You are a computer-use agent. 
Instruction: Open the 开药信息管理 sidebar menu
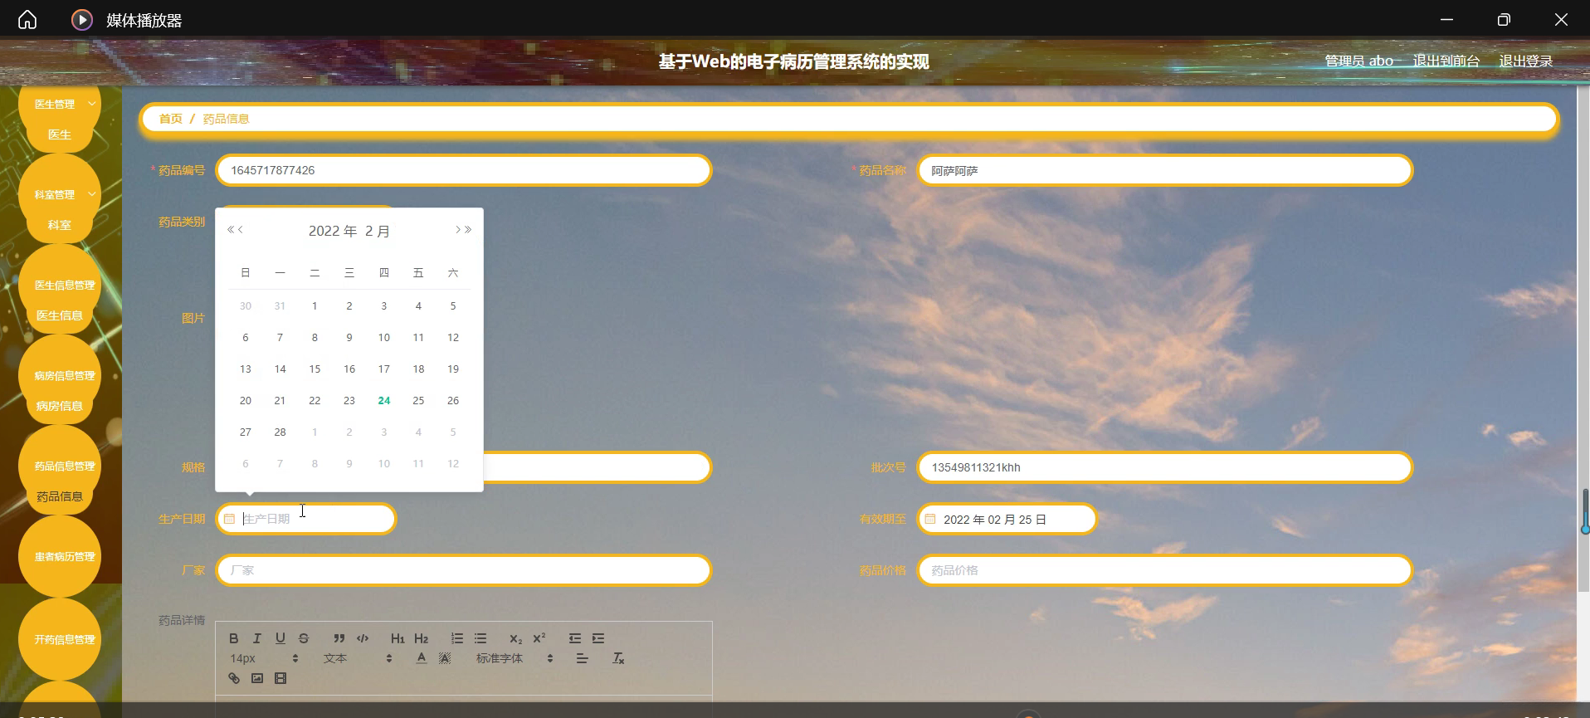click(60, 639)
